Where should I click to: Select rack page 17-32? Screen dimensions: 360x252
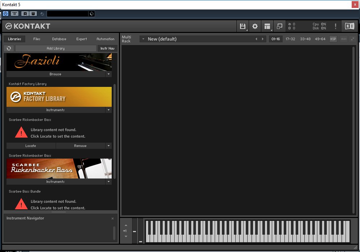(290, 39)
